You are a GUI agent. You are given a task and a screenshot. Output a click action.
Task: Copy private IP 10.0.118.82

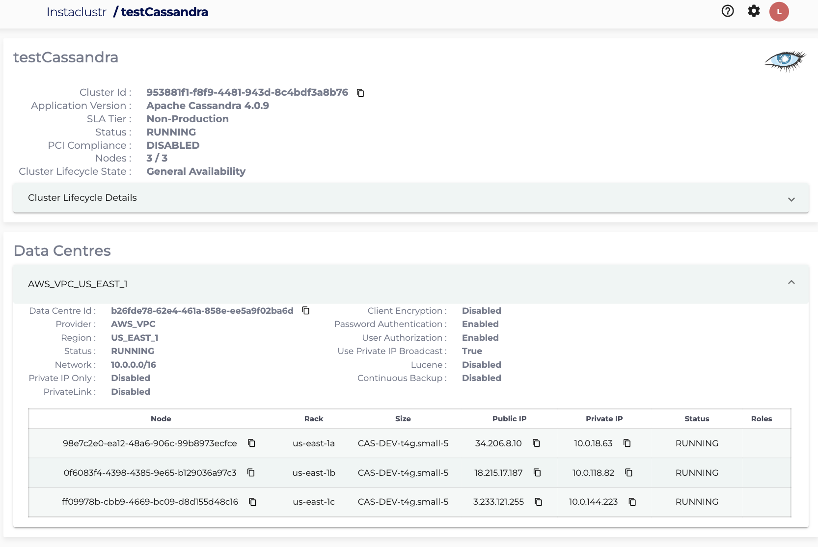(x=628, y=473)
